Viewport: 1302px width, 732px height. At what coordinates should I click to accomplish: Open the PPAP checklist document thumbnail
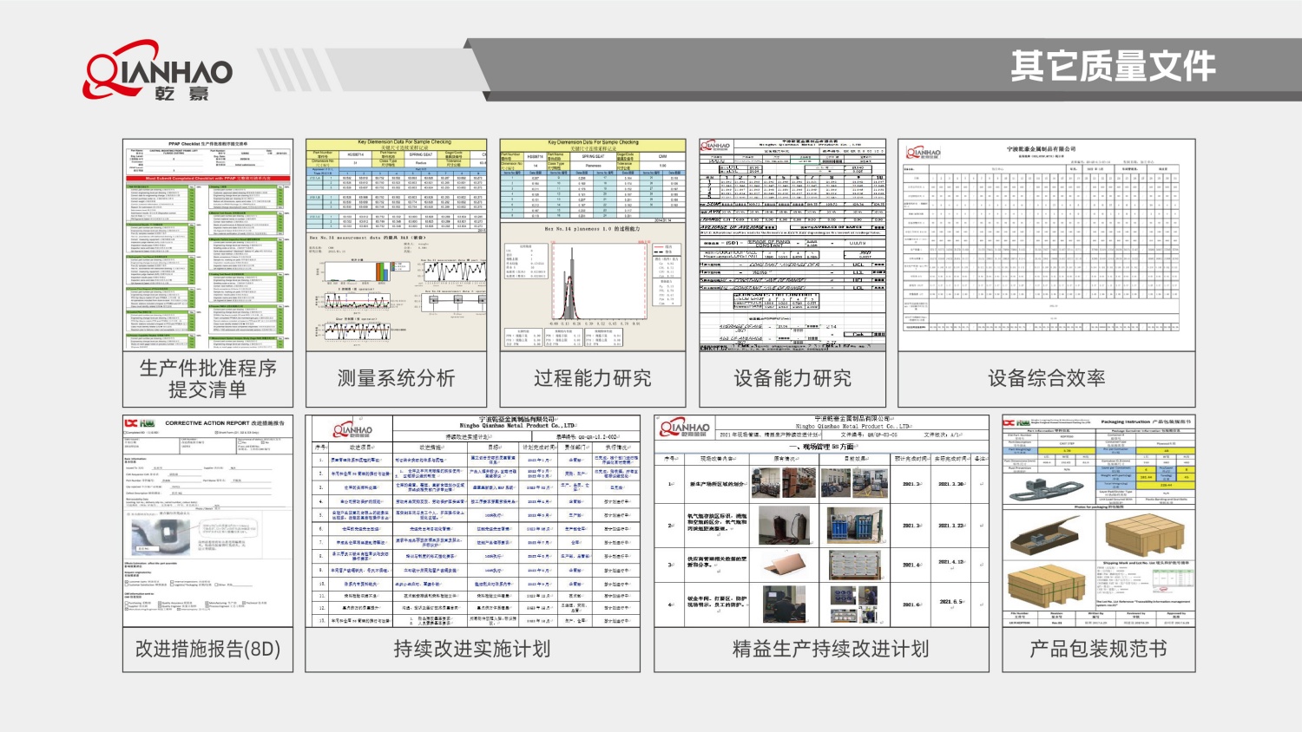tap(207, 245)
